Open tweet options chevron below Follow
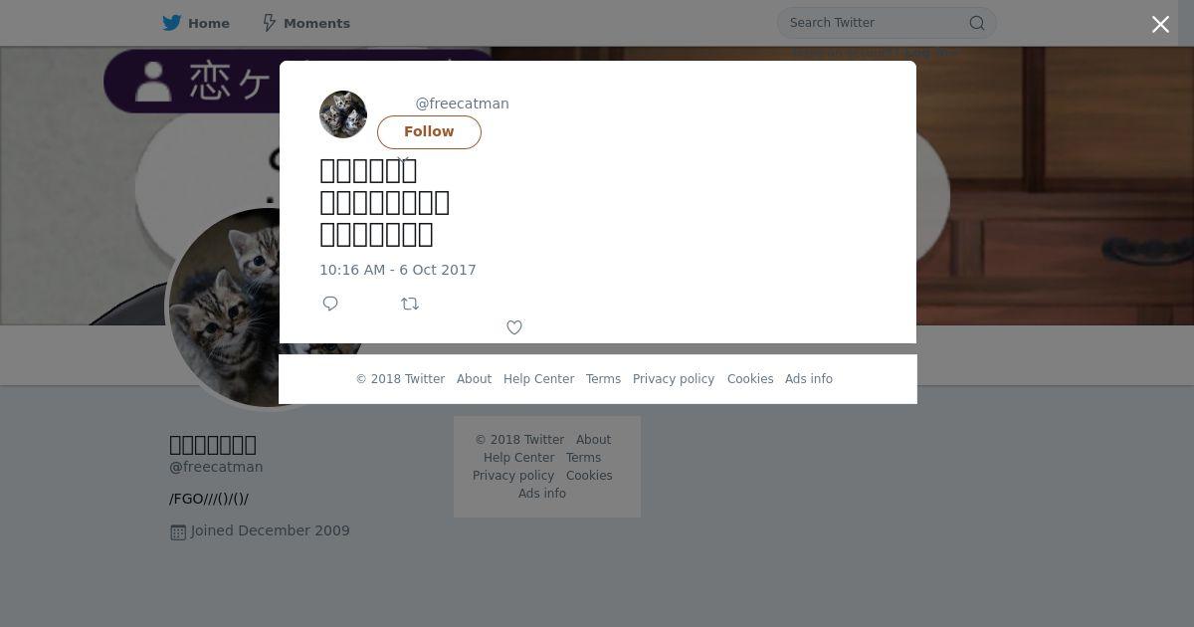 403,159
